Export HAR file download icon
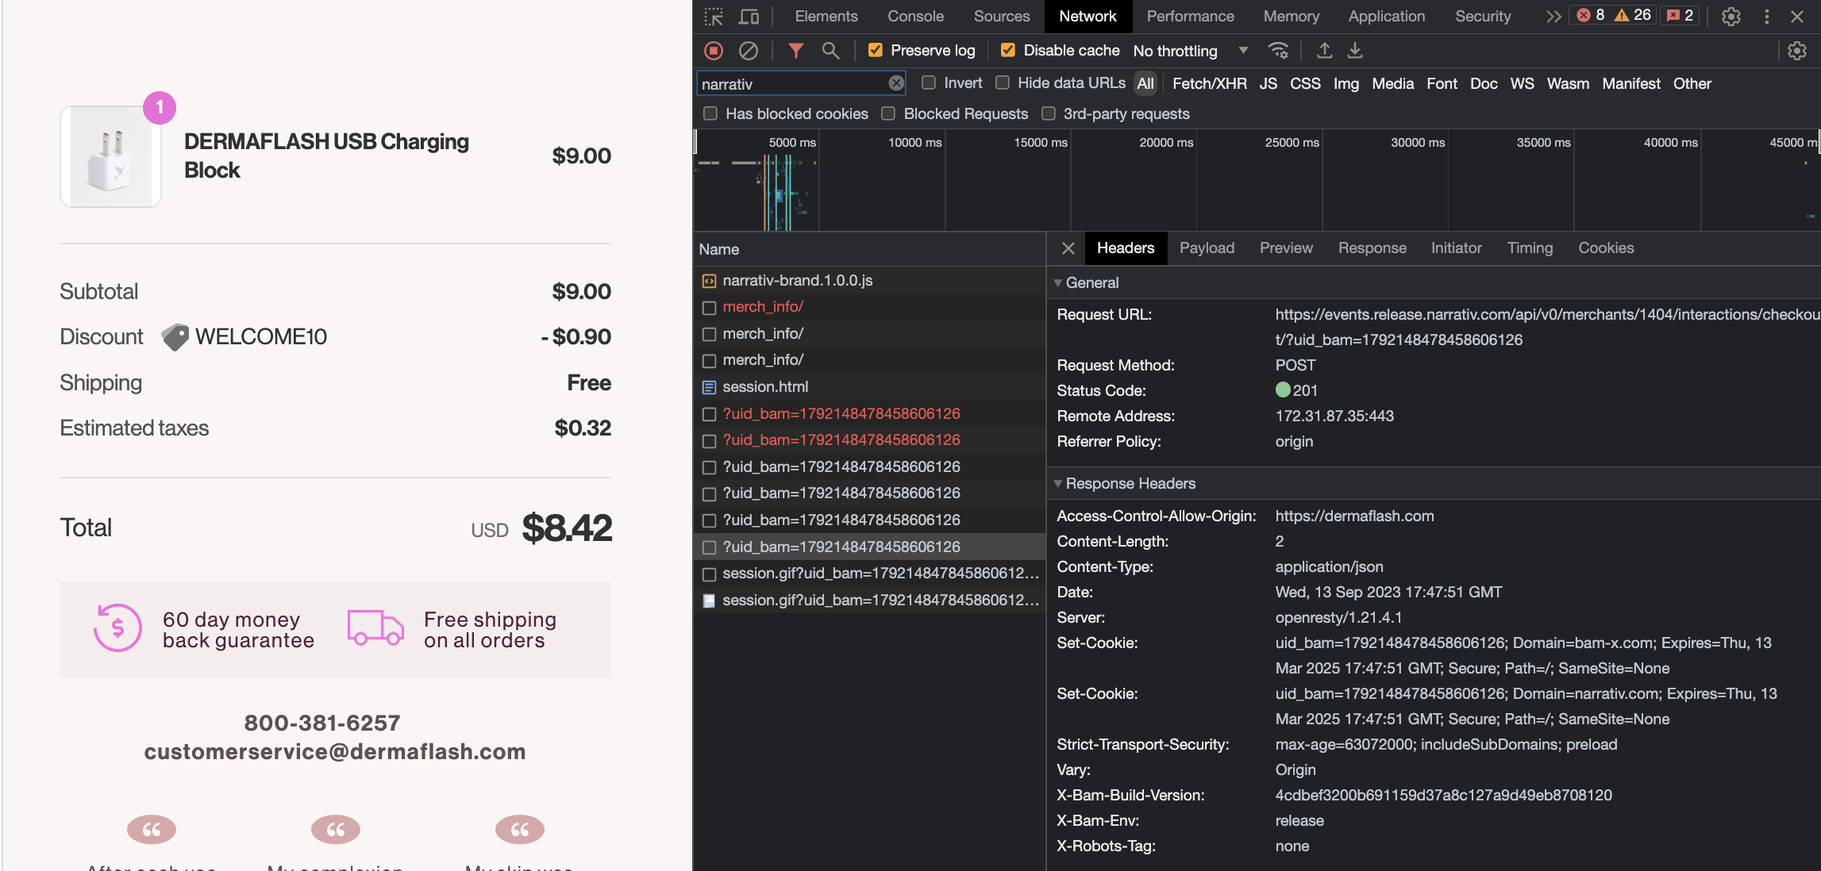The image size is (1821, 871). pyautogui.click(x=1355, y=51)
